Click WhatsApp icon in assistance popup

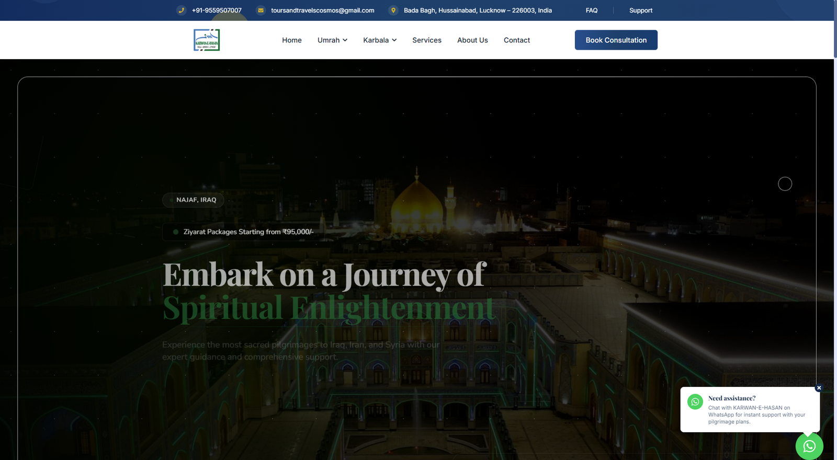point(695,402)
